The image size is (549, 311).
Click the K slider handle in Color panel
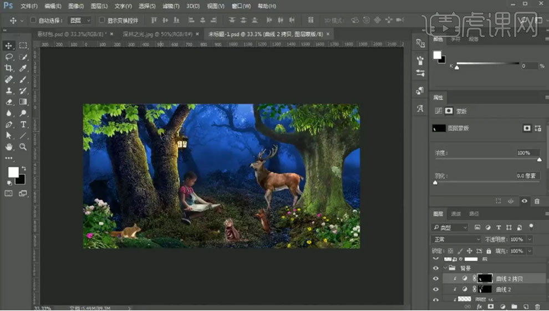pyautogui.click(x=456, y=68)
